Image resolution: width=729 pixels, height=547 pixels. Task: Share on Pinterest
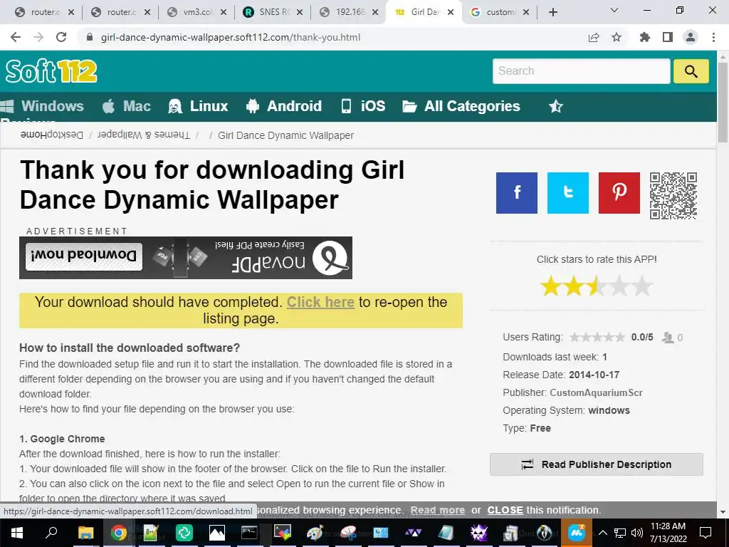[619, 193]
